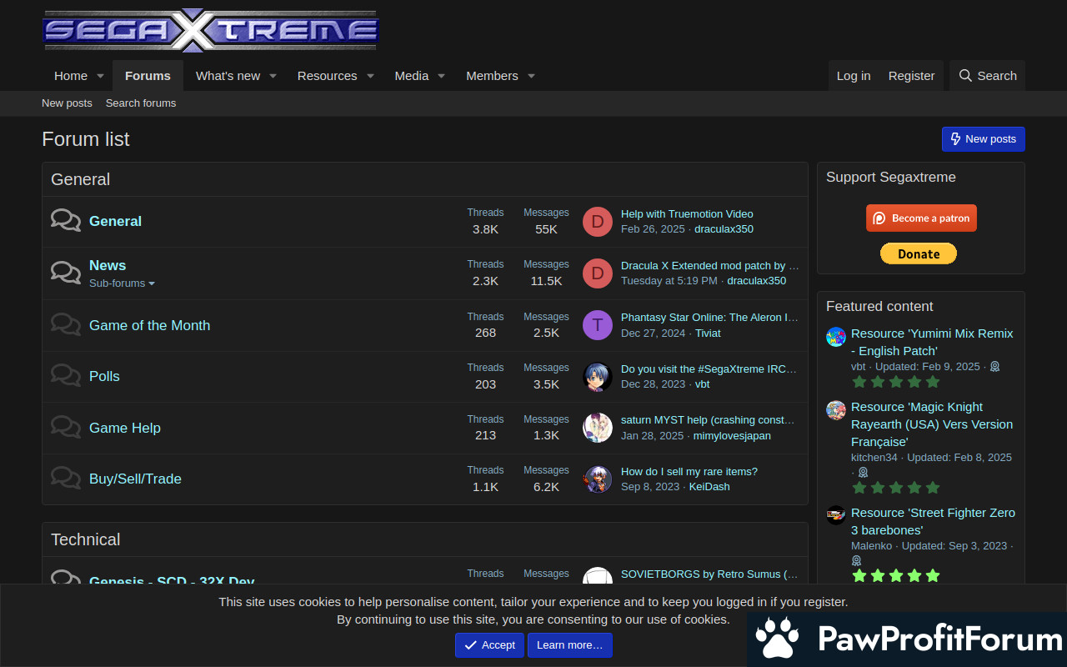Click the Polls forum speech bubble icon
This screenshot has height=667, width=1067.
tap(66, 376)
